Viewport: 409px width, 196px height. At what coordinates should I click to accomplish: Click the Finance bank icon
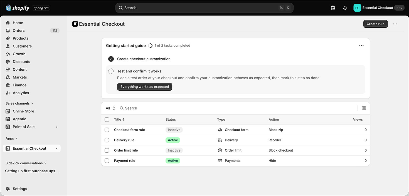click(x=8, y=85)
